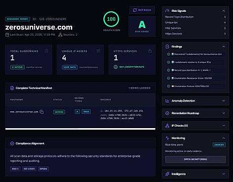Click the Records column header
Viewport: 233px width, 182px height.
106,99
